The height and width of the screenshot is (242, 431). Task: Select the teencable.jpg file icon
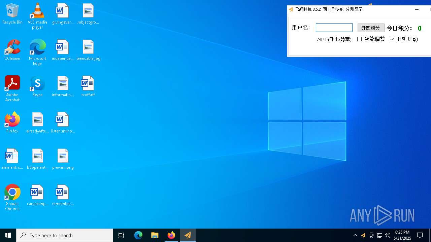coord(88,50)
